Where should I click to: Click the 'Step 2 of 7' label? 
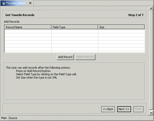(x=136, y=15)
